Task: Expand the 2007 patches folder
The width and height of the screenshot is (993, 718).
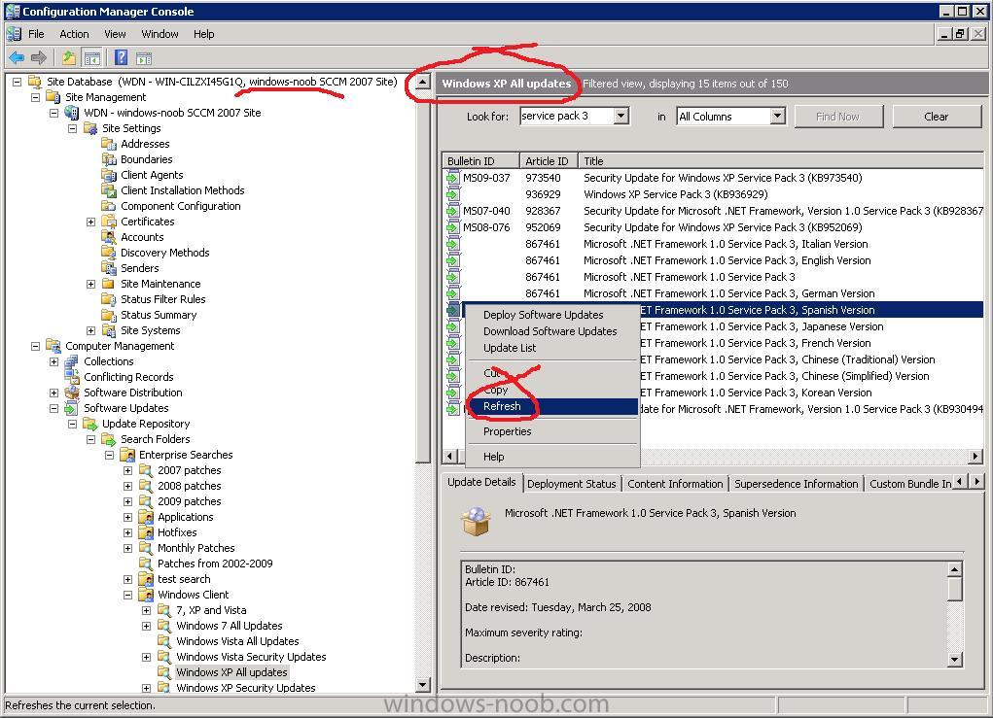Action: pyautogui.click(x=128, y=470)
